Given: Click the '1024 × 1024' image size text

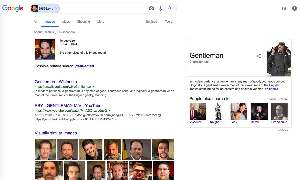Looking at the screenshot, I should 69,44.
